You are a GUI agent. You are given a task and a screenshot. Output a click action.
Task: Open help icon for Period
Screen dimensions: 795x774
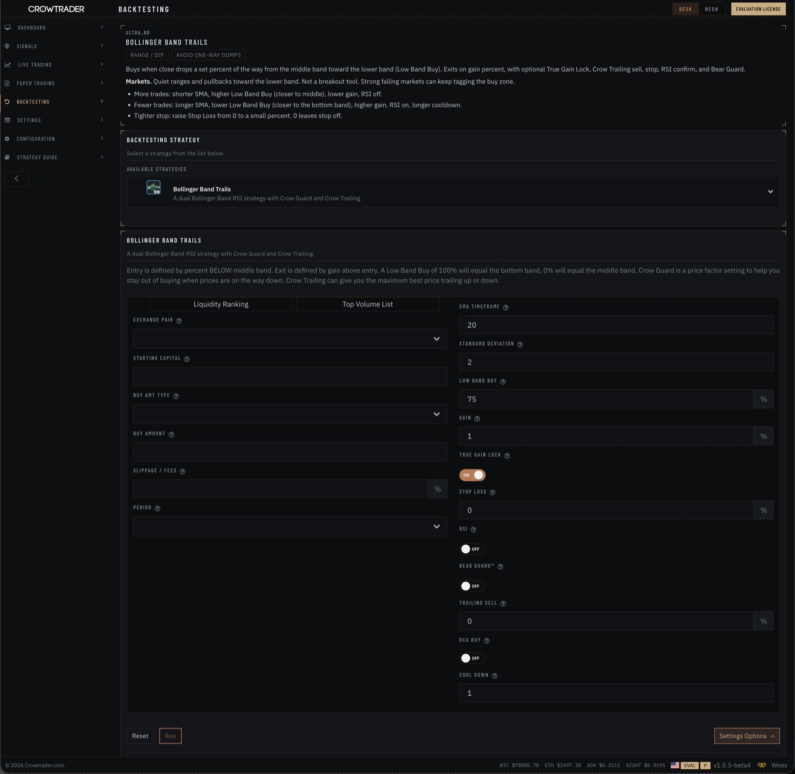tap(157, 509)
